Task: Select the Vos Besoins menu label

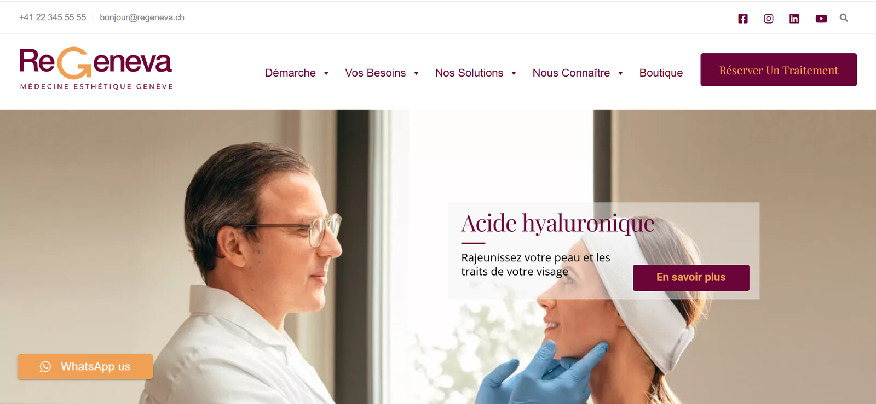Action: pos(375,73)
